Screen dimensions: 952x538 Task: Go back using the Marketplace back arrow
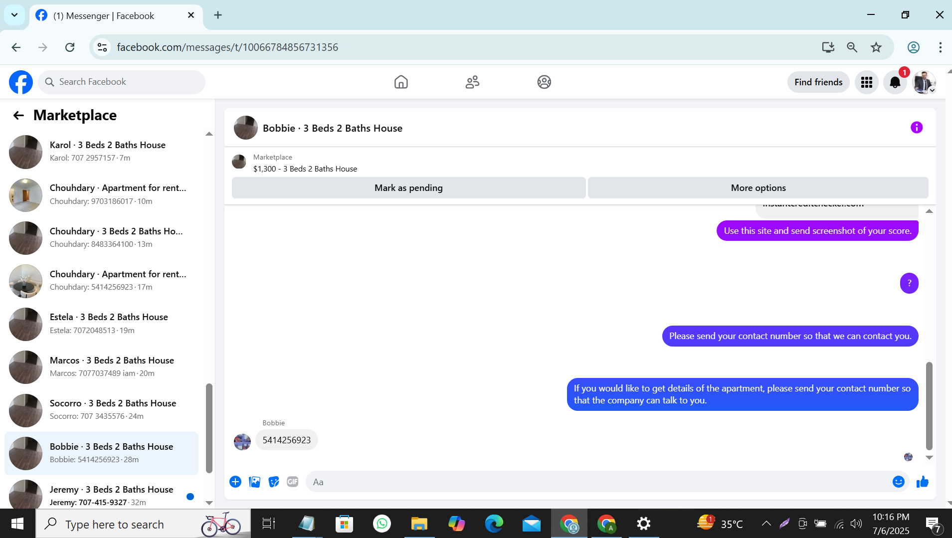[x=18, y=116]
